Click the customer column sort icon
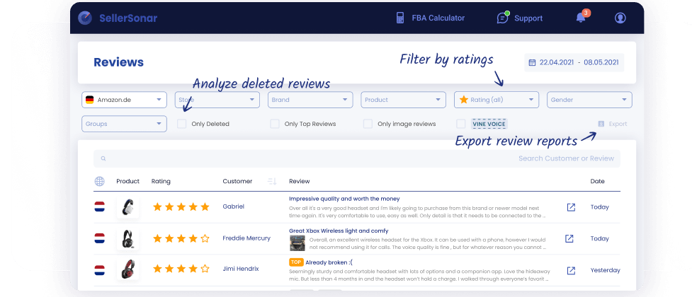692x297 pixels. (272, 182)
